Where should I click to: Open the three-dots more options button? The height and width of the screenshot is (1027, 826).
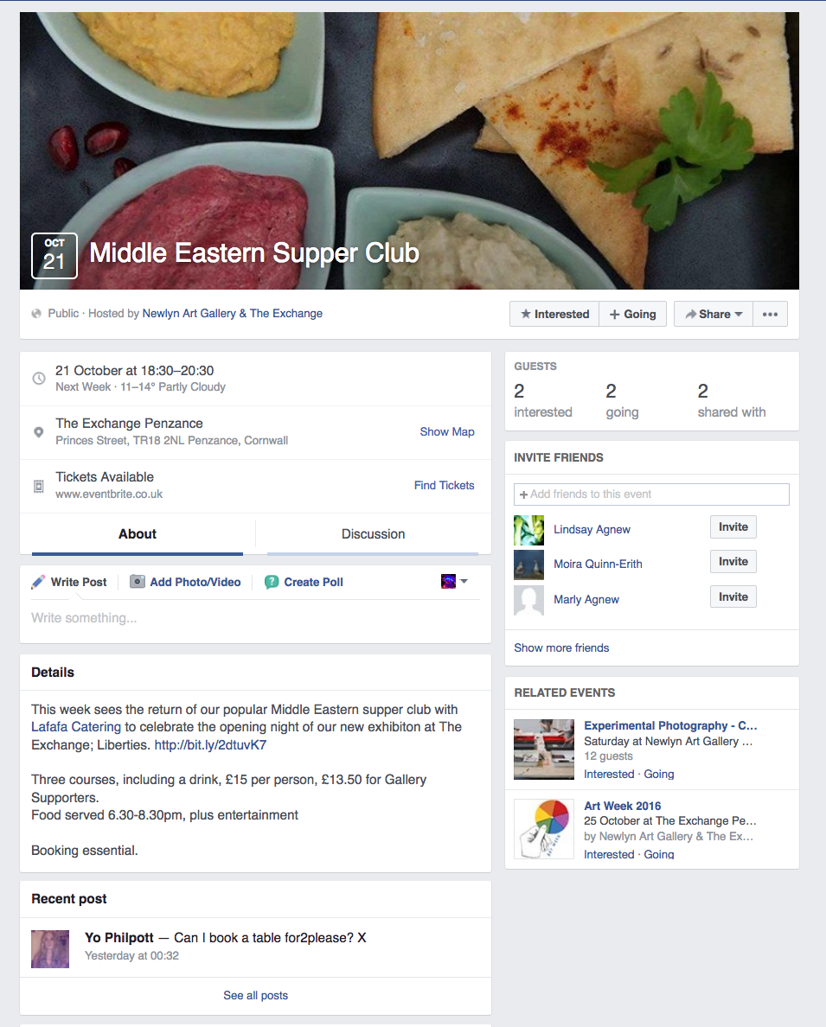[770, 314]
